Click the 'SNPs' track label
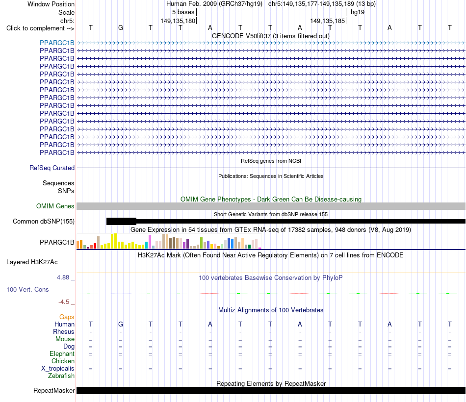 point(66,191)
